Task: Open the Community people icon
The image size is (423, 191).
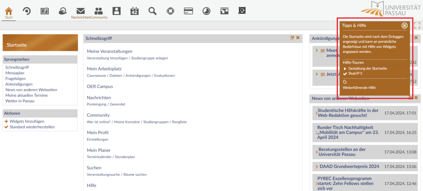Action: pos(98,11)
